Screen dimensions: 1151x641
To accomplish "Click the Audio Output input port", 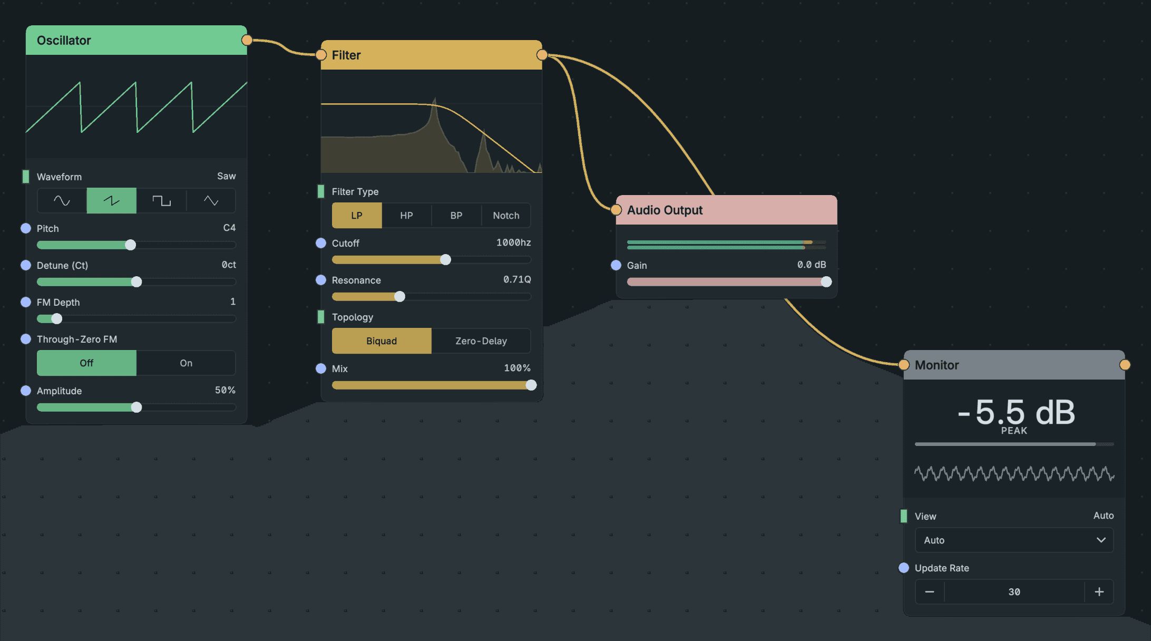I will [616, 210].
